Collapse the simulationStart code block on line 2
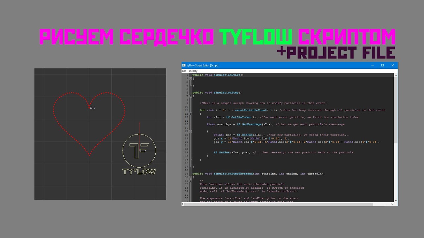Image resolution: width=424 pixels, height=238 pixels. [190, 78]
